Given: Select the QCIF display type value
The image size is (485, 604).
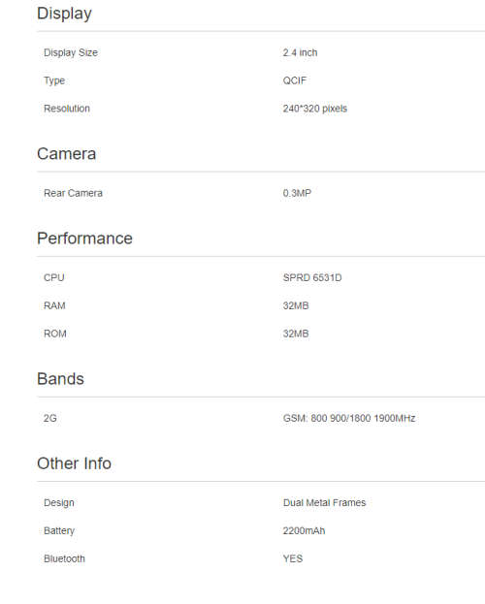Looking at the screenshot, I should 295,80.
